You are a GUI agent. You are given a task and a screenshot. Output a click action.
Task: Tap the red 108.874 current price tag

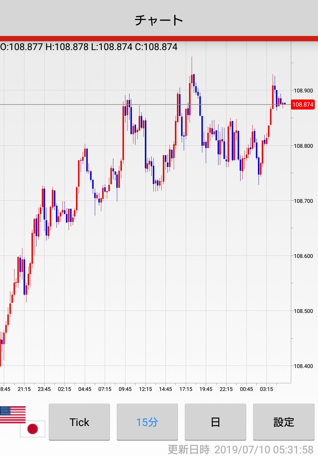pyautogui.click(x=303, y=105)
